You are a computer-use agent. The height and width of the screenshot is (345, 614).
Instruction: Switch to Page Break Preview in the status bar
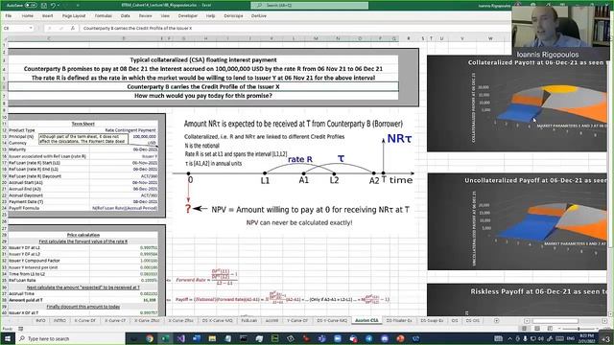550,329
